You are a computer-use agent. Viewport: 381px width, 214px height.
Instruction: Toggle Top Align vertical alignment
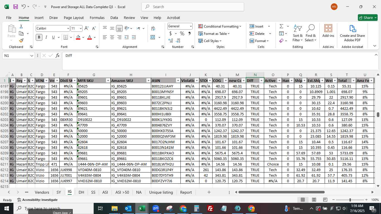[x=105, y=28]
